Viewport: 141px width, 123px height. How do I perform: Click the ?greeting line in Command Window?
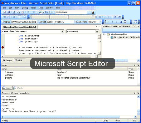pyautogui.click(x=8, y=109)
